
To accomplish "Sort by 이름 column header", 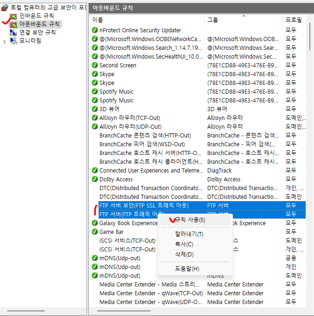I will point(147,20).
